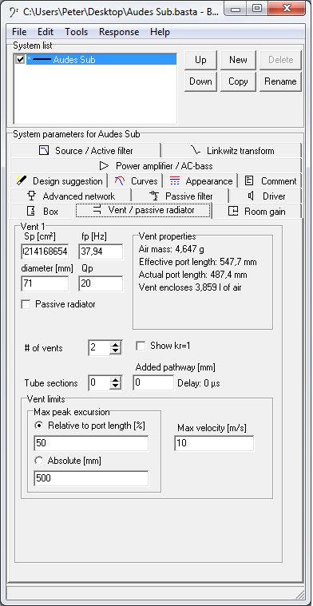Open the Passive filter tab

pos(180,196)
